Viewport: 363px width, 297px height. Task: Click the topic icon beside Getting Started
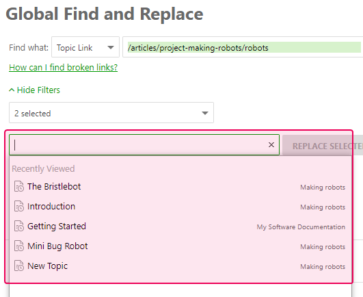pyautogui.click(x=19, y=226)
